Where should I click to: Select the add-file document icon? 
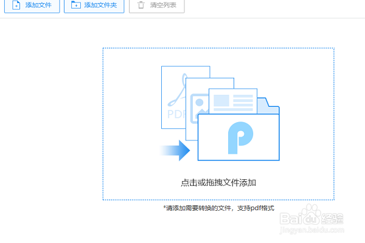click(x=16, y=5)
